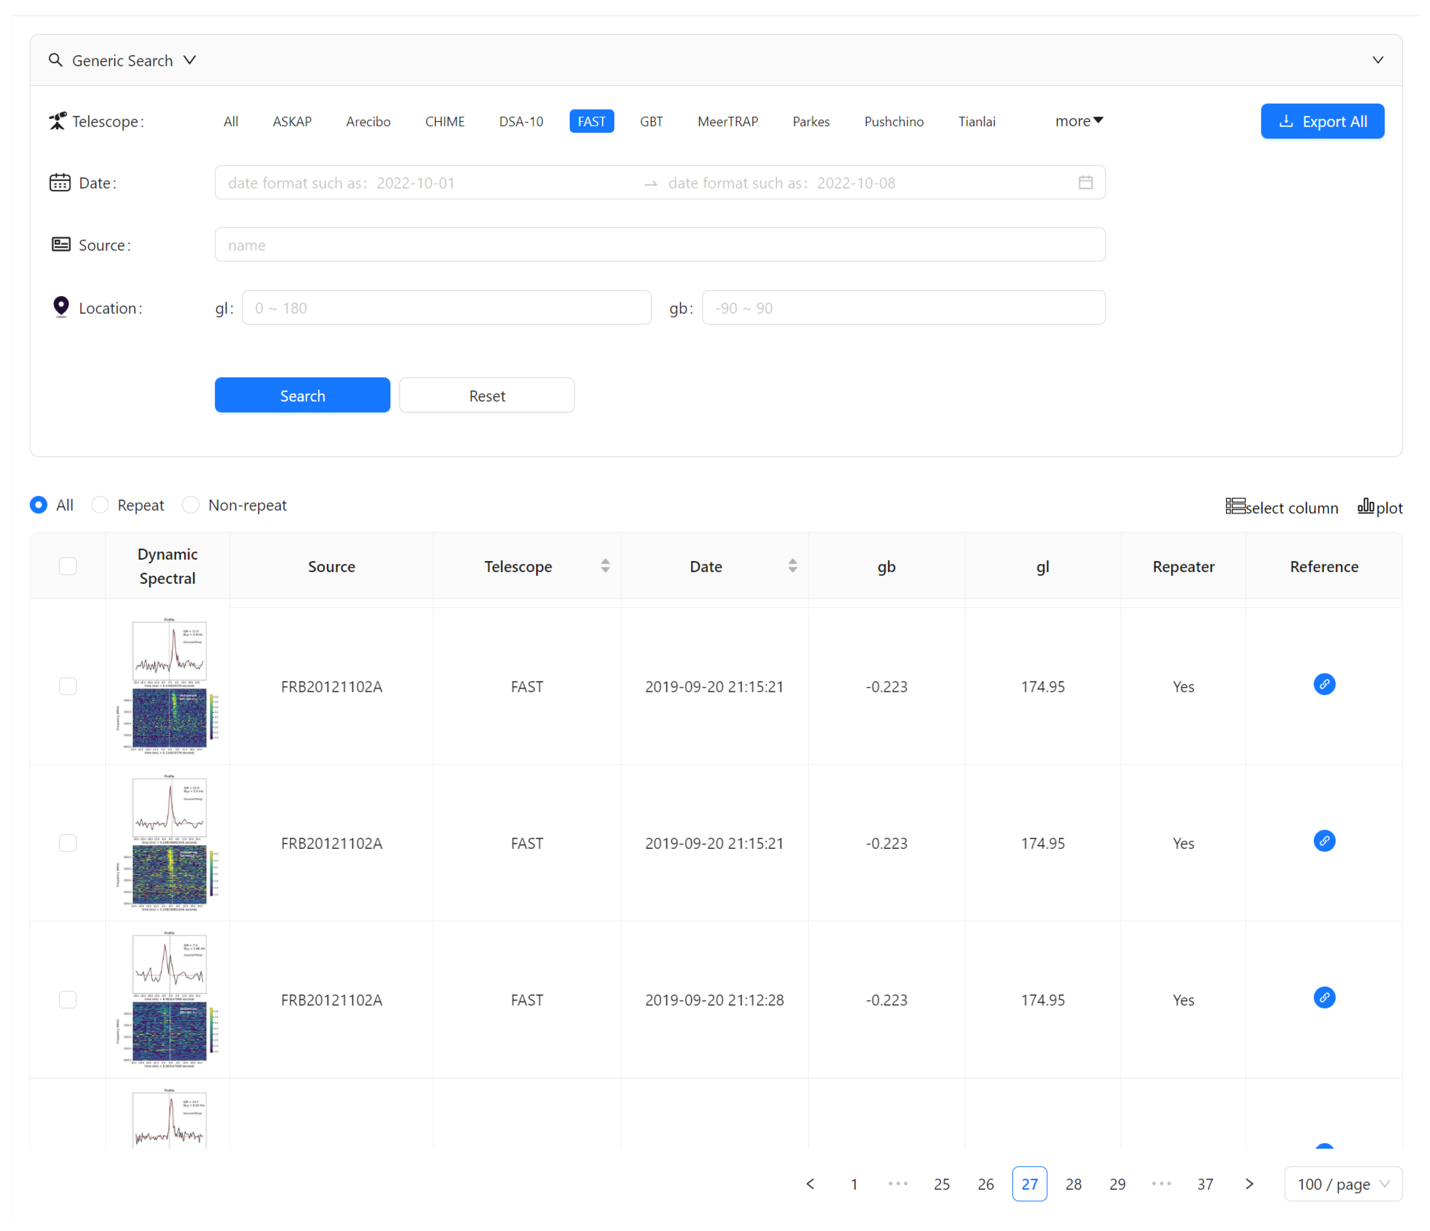The width and height of the screenshot is (1430, 1231).
Task: Sort table by Telescope column arrows
Action: (x=605, y=566)
